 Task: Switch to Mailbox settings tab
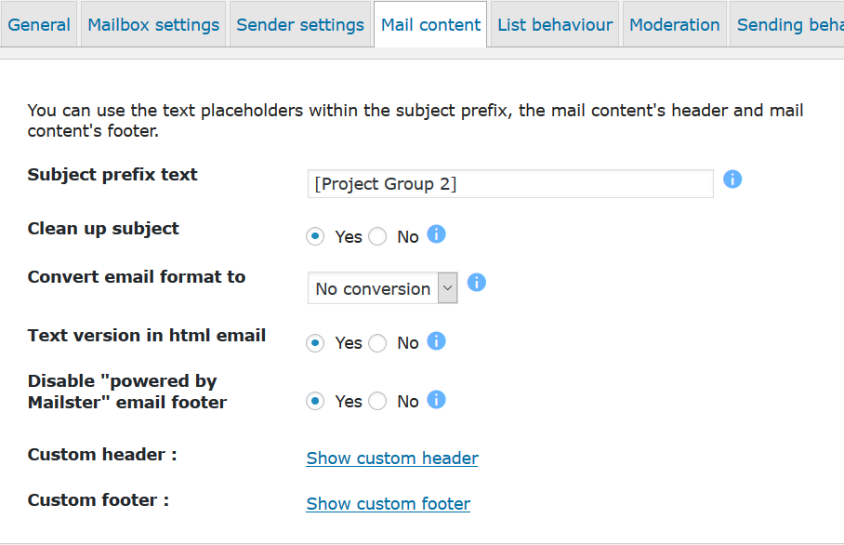click(x=153, y=25)
